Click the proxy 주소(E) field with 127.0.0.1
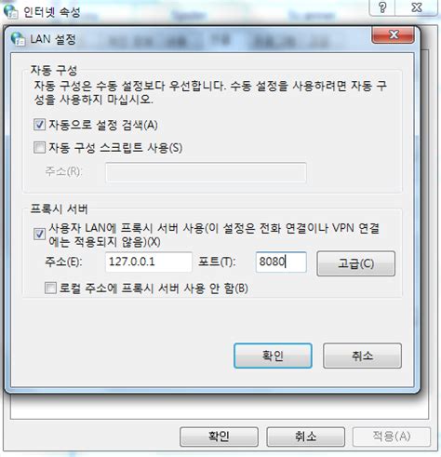Viewport: 441px width, 457px height. (x=149, y=262)
